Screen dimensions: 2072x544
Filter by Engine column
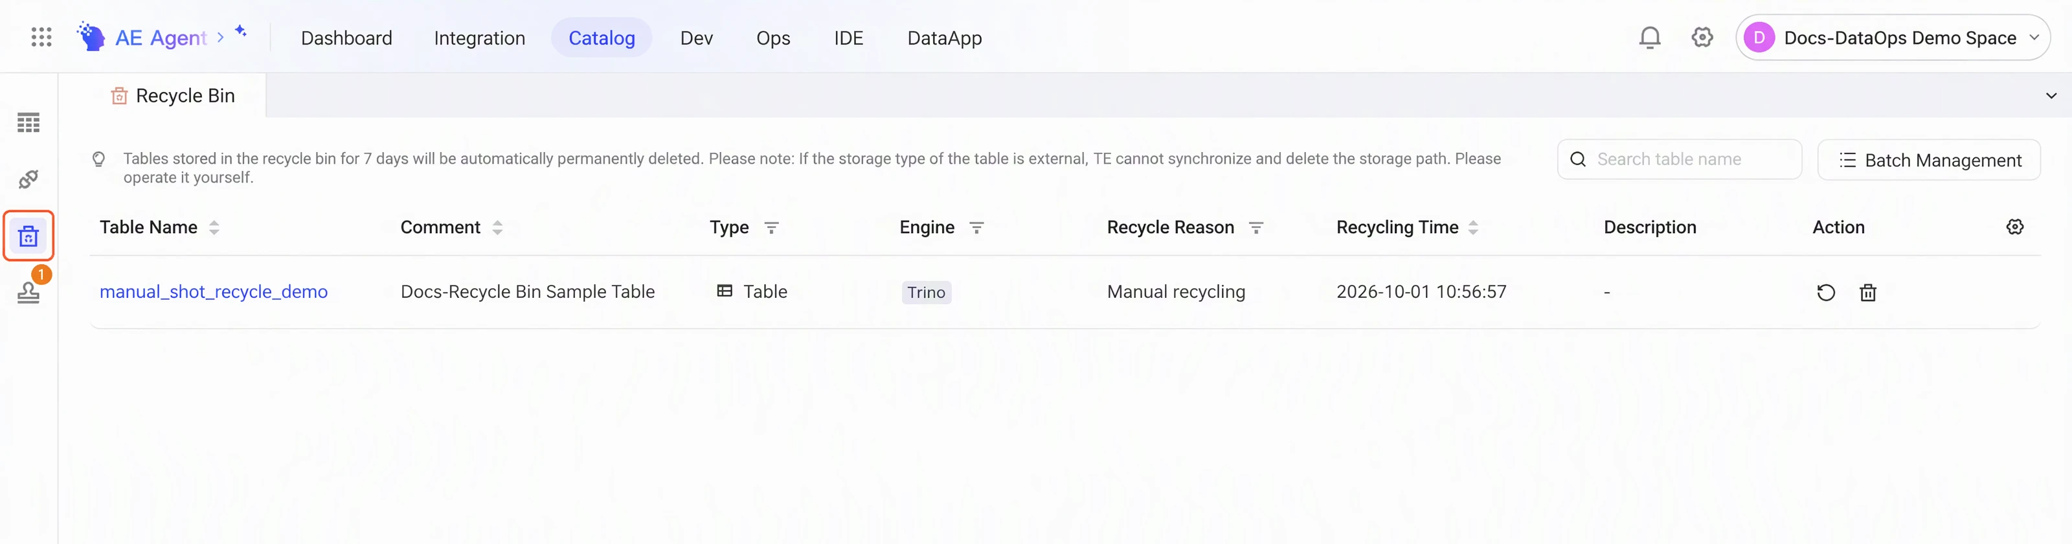pyautogui.click(x=976, y=228)
